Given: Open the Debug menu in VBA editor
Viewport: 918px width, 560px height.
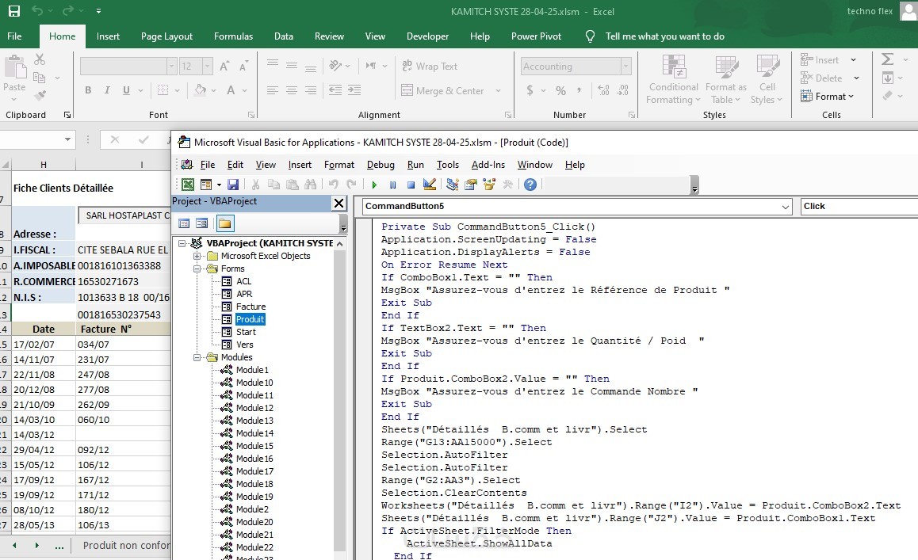Looking at the screenshot, I should [381, 165].
